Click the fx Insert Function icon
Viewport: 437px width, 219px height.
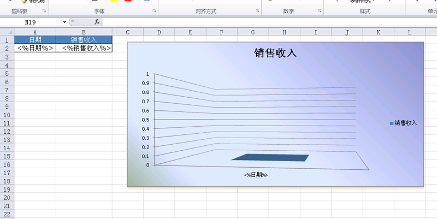pyautogui.click(x=97, y=22)
